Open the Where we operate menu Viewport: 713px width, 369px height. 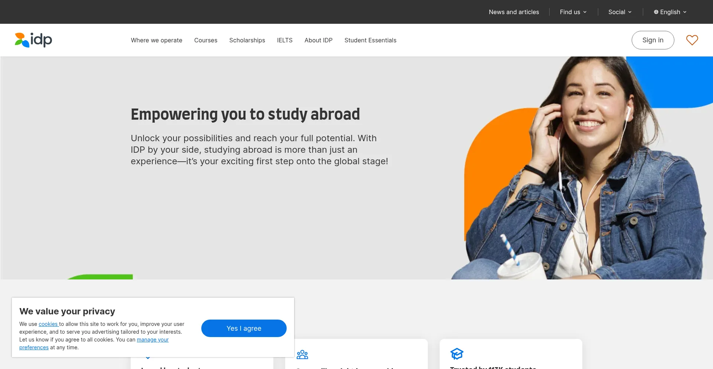156,40
